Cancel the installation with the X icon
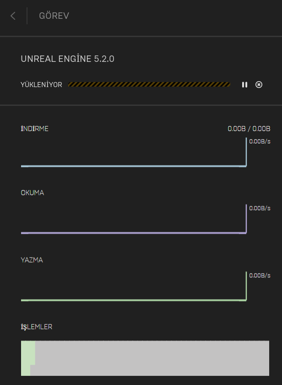This screenshot has width=282, height=385. [x=259, y=85]
